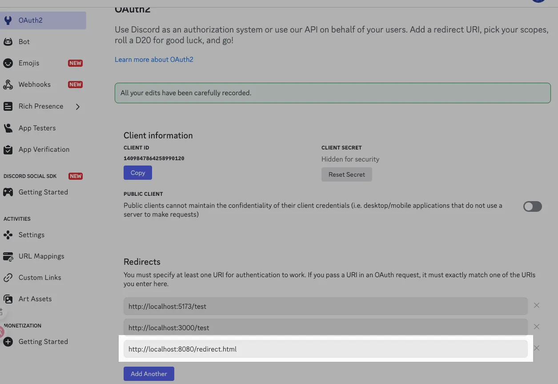
Task: Click the App Testers icon
Action: click(x=8, y=128)
